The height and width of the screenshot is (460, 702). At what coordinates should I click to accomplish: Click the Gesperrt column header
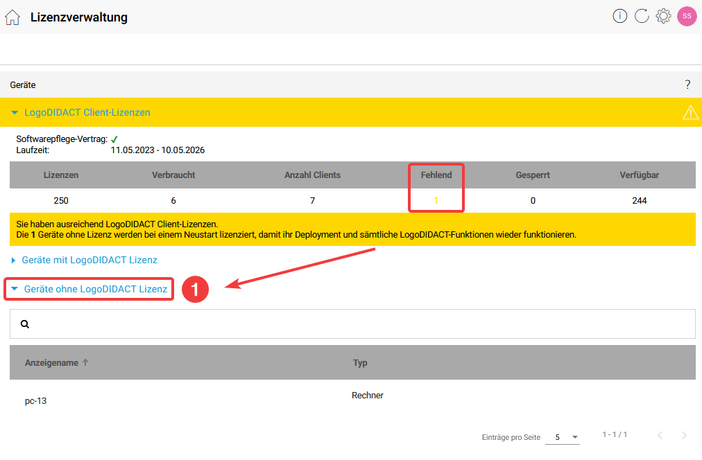pos(533,175)
